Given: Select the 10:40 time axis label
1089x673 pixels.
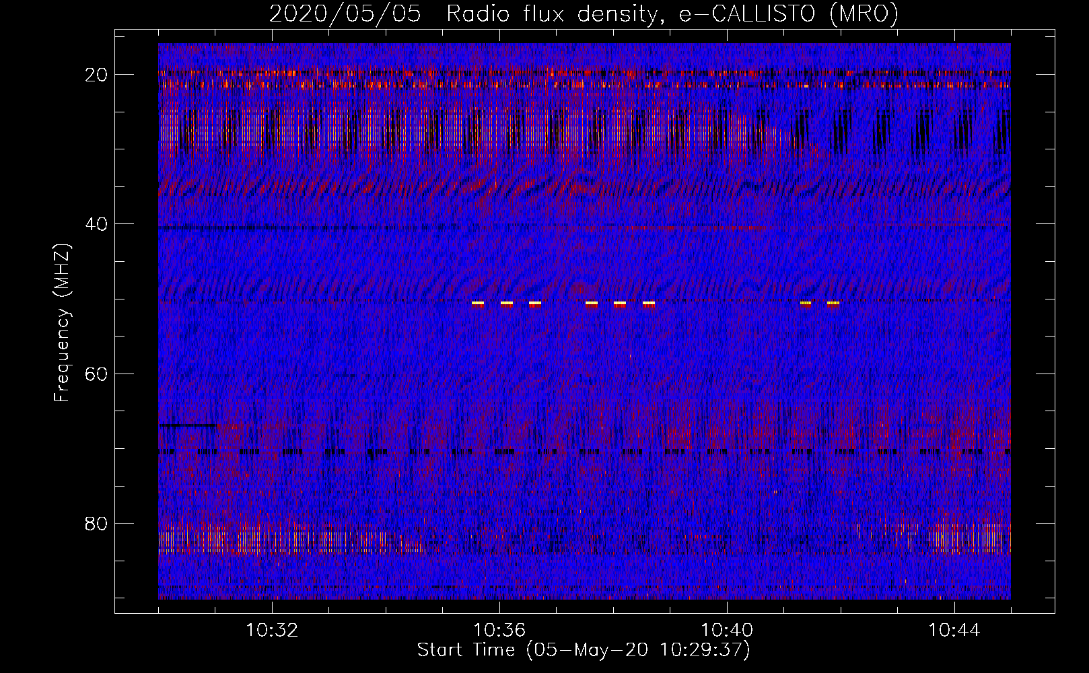Looking at the screenshot, I should point(727,631).
